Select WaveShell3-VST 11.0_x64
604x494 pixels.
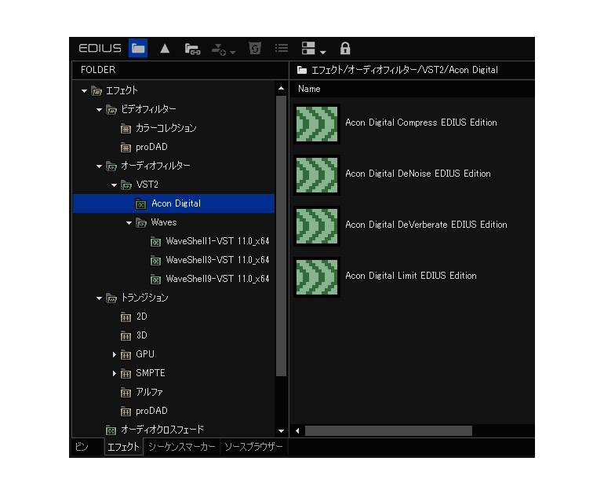tap(217, 260)
